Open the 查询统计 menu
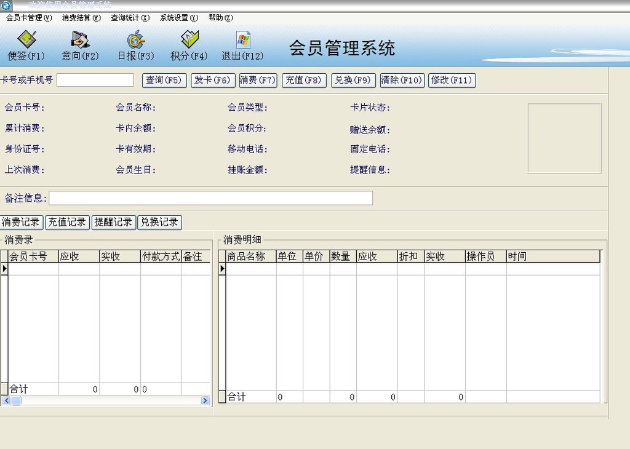Viewport: 630px width, 449px height. click(x=130, y=18)
